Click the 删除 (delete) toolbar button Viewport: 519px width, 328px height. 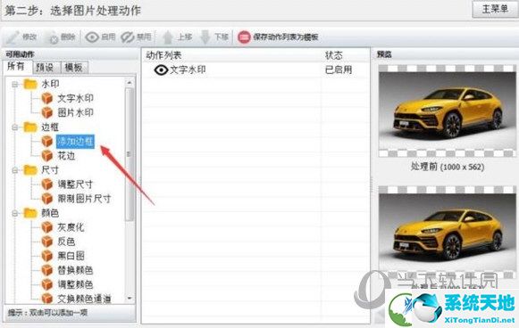pyautogui.click(x=62, y=37)
